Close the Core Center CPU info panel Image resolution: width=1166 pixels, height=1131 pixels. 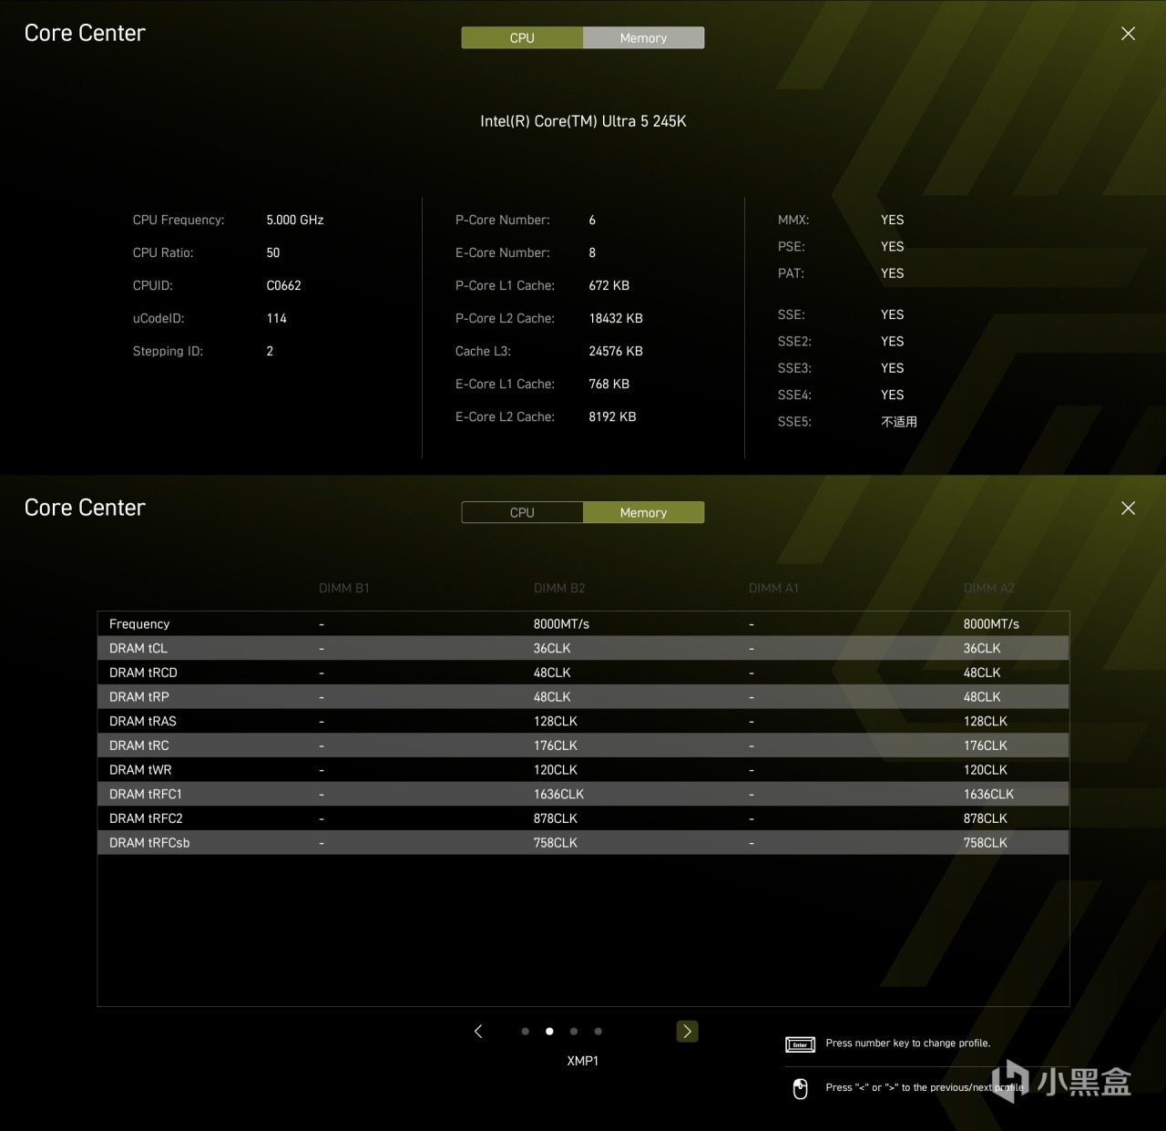(1128, 34)
